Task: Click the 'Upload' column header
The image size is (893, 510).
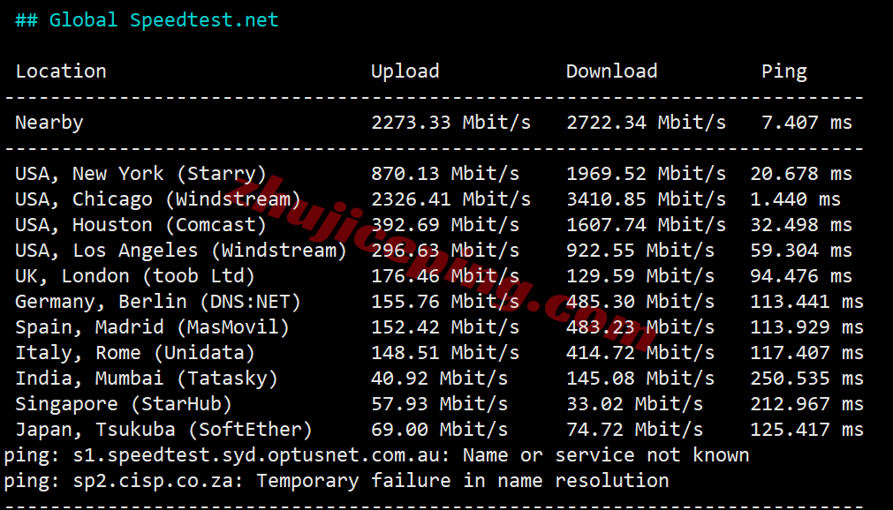Action: [405, 71]
